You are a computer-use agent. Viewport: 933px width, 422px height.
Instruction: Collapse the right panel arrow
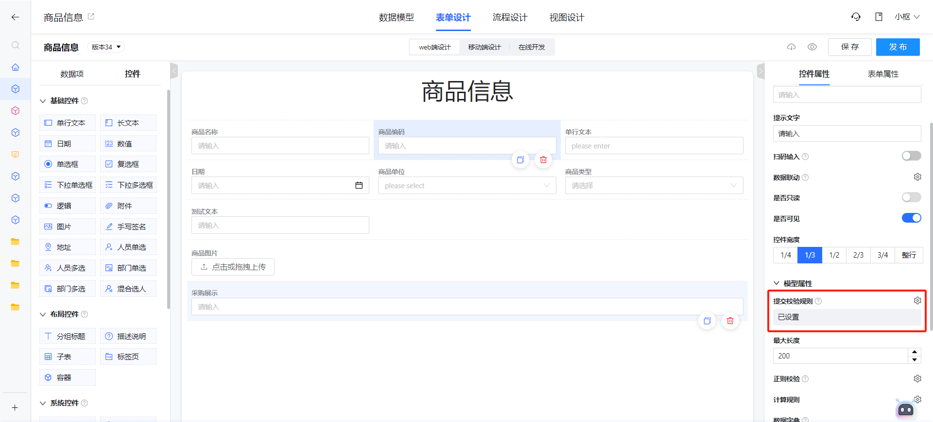[x=760, y=71]
